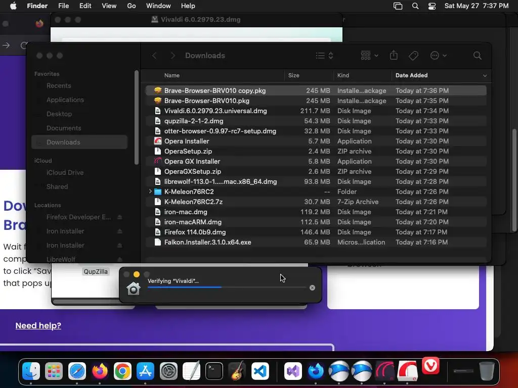Open Terminal from the Dock
Screen dimensions: 518x388
point(214,371)
